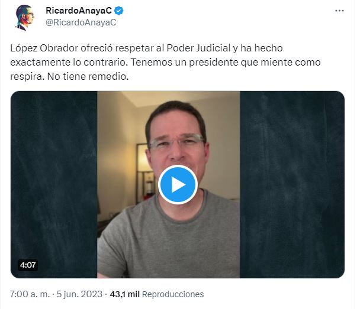Open the RicardoAnayaC profile avatar

point(25,18)
